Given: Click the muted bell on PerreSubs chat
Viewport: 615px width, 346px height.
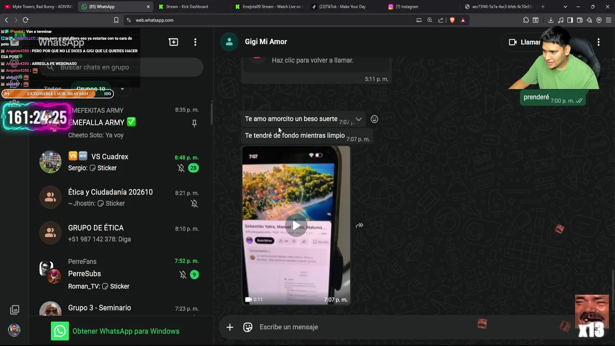Looking at the screenshot, I should [183, 274].
